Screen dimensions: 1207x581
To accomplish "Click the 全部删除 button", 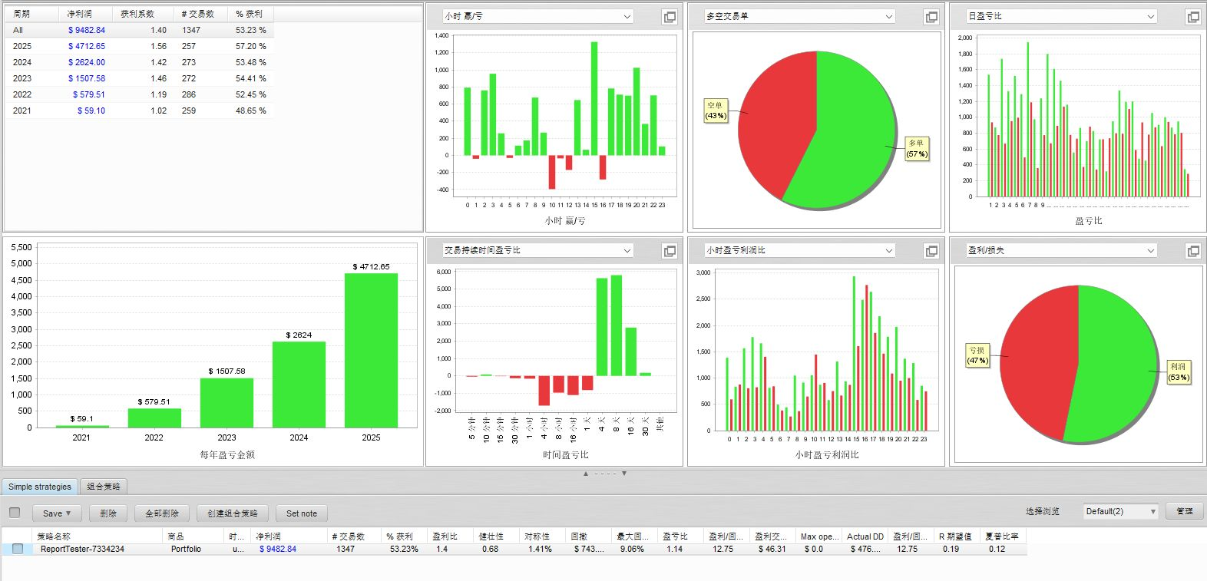I will click(x=162, y=513).
